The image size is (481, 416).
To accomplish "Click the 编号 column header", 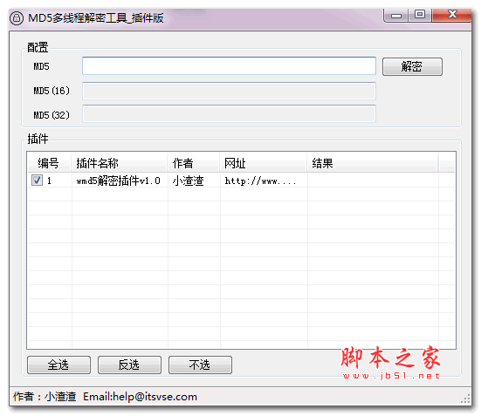I will pos(50,163).
